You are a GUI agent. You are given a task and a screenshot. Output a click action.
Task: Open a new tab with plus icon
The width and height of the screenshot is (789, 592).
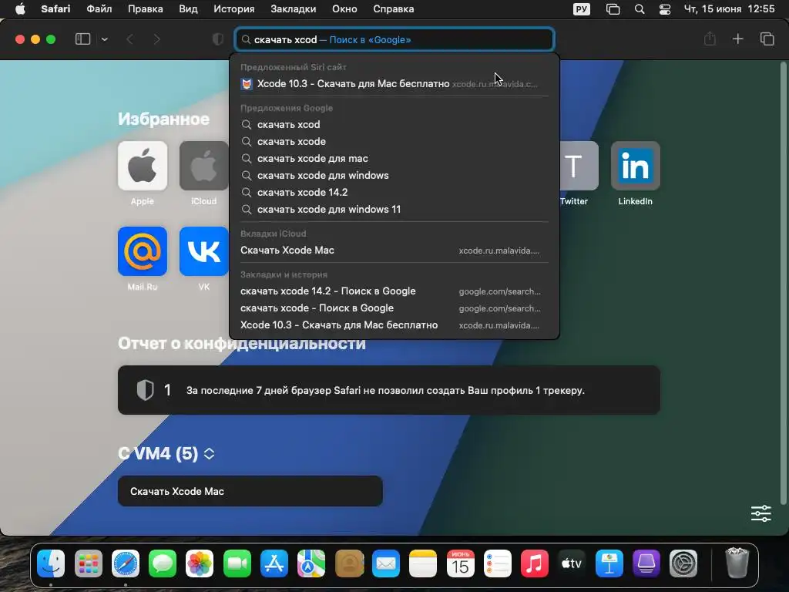(x=737, y=39)
